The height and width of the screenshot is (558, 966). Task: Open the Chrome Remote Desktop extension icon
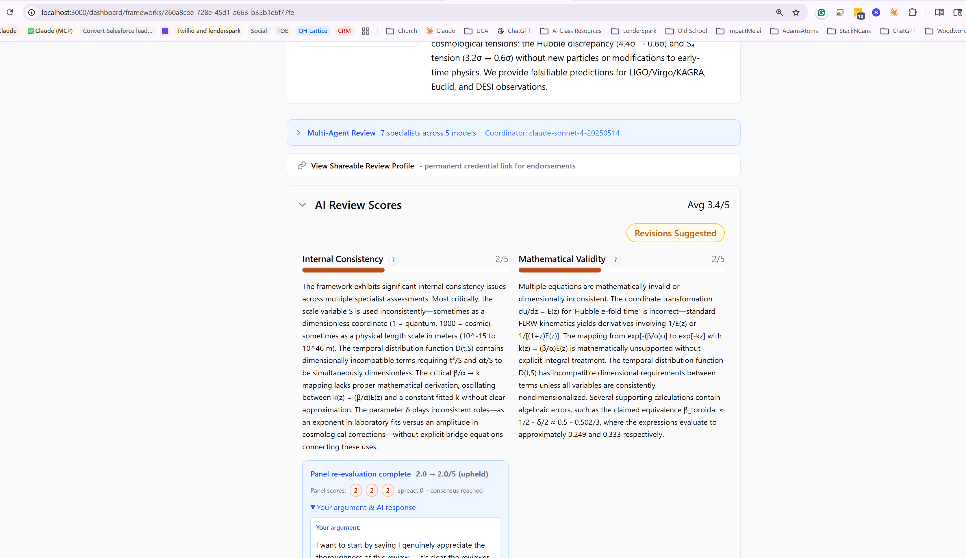click(839, 13)
